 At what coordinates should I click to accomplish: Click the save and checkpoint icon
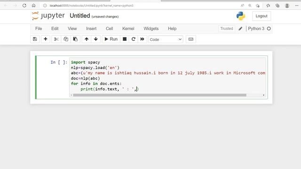pos(35,39)
